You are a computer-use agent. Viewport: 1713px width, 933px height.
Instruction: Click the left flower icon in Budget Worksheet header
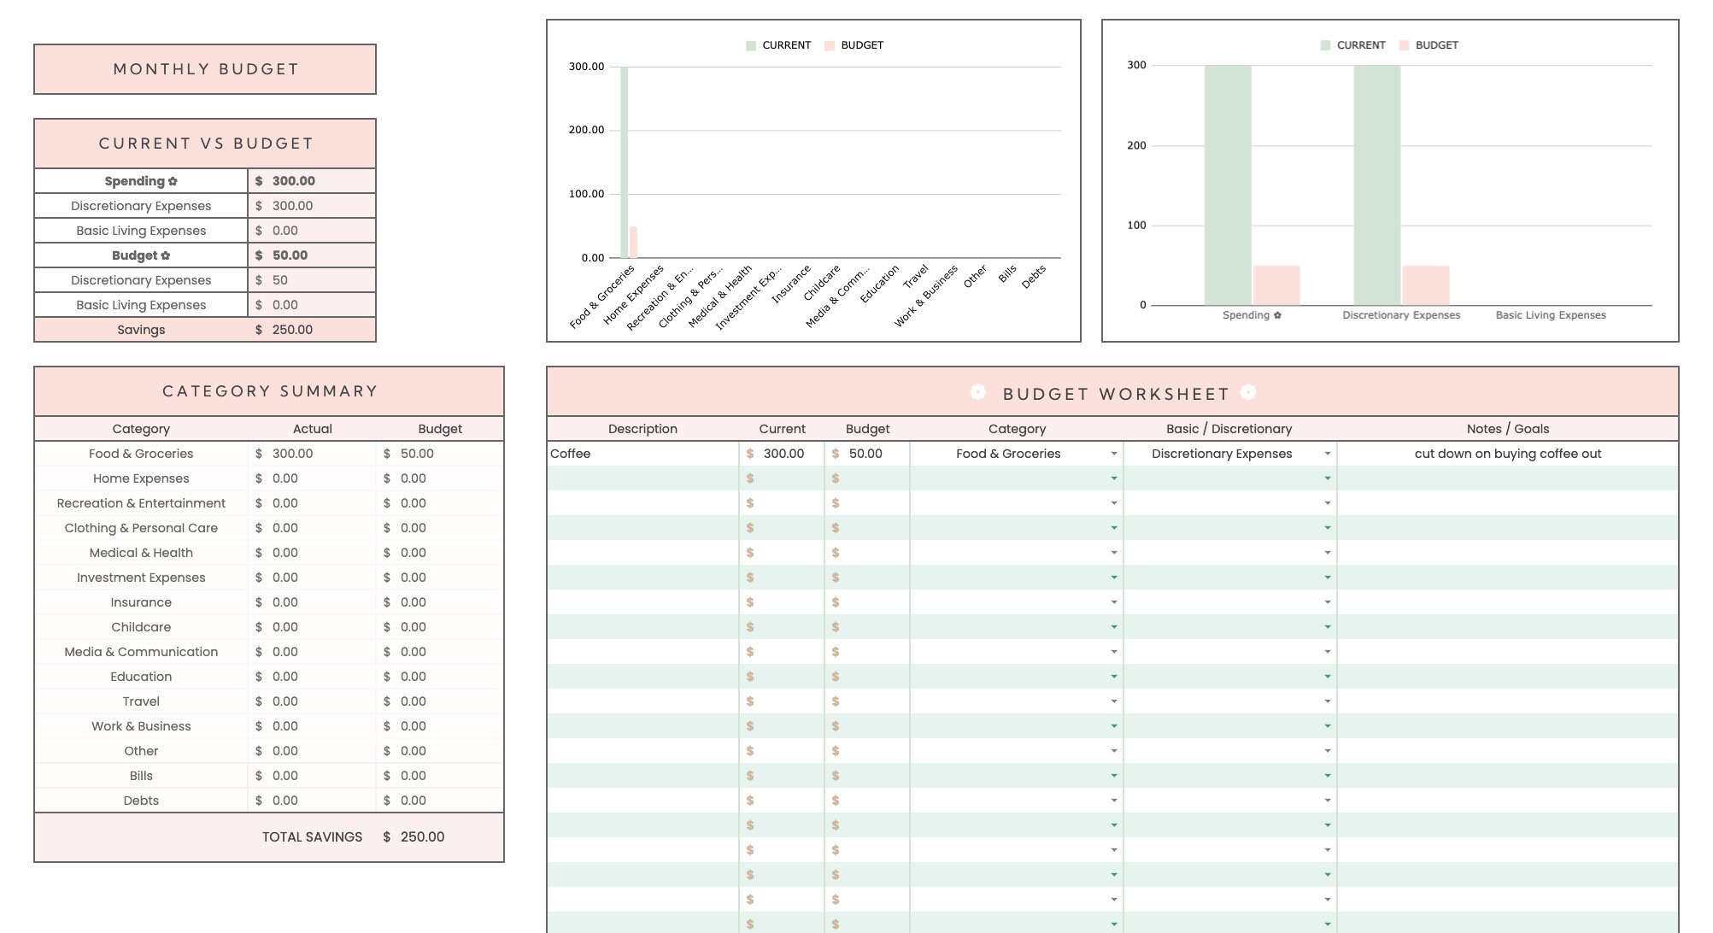[x=977, y=393]
